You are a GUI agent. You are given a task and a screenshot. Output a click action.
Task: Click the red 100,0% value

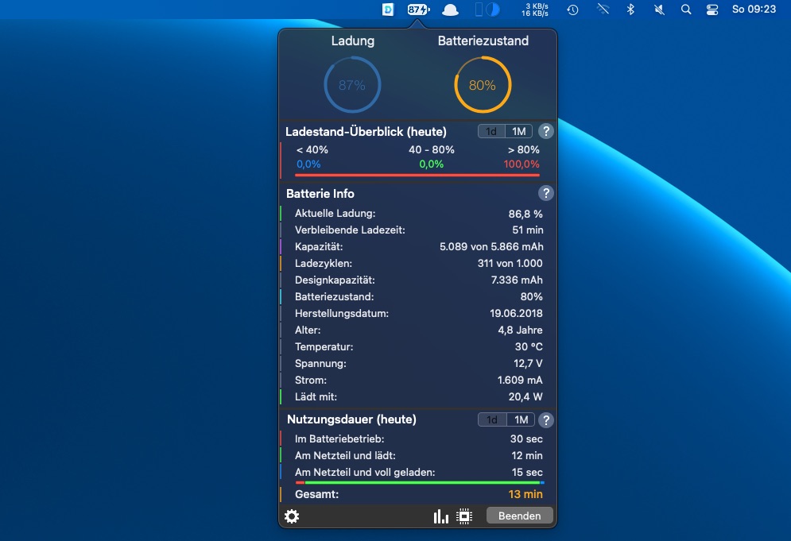click(x=522, y=164)
